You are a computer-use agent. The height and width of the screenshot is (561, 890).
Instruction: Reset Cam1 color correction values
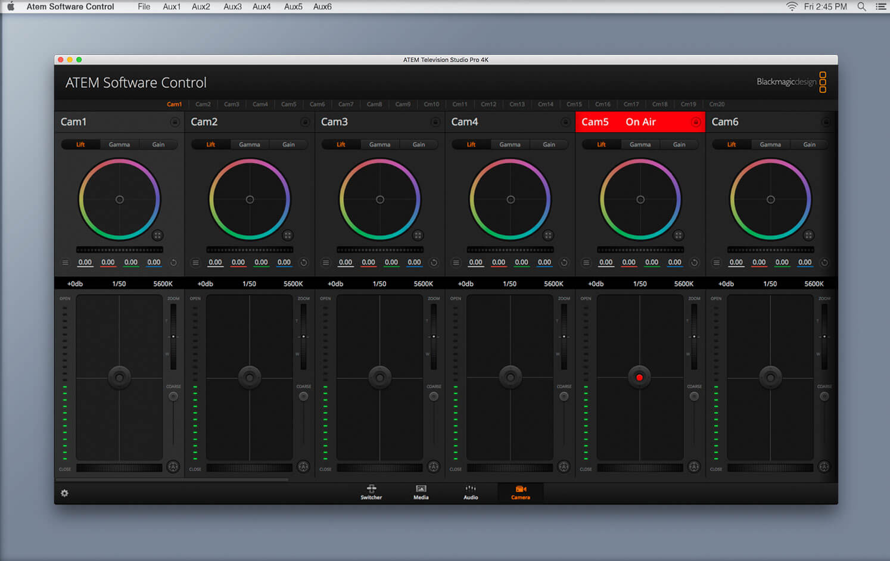(x=173, y=263)
